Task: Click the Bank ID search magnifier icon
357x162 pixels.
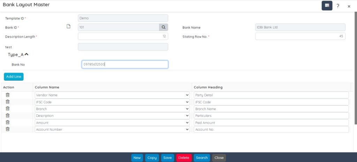Action: pyautogui.click(x=164, y=27)
